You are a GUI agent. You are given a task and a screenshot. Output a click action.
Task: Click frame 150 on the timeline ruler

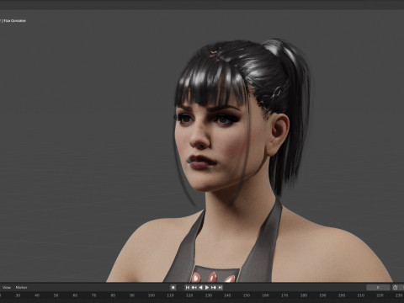[247, 295]
